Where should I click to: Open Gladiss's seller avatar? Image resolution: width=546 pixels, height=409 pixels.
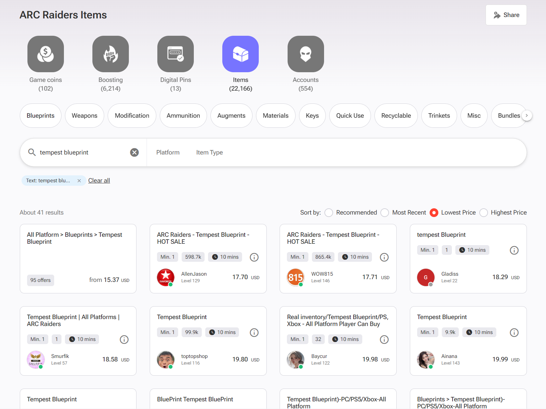[x=426, y=277]
